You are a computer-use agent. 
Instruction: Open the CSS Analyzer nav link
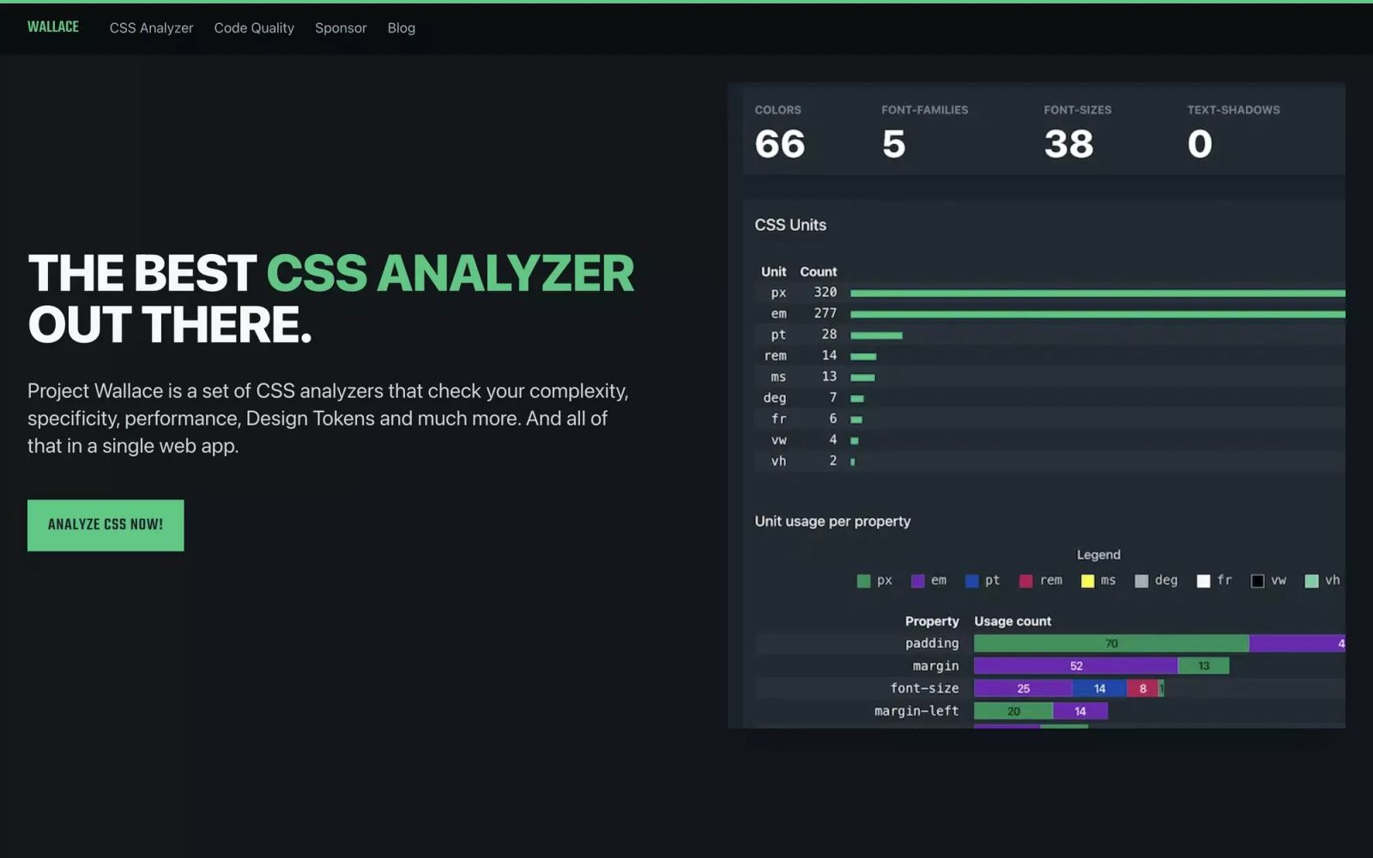(x=151, y=28)
